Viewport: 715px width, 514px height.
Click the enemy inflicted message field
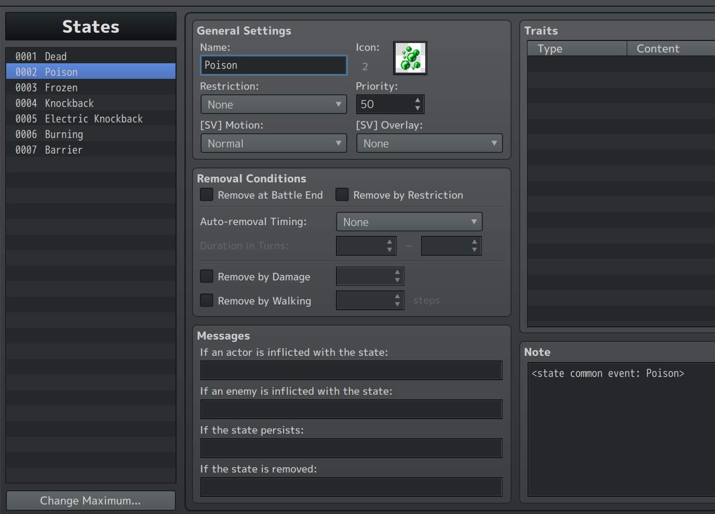tap(352, 409)
